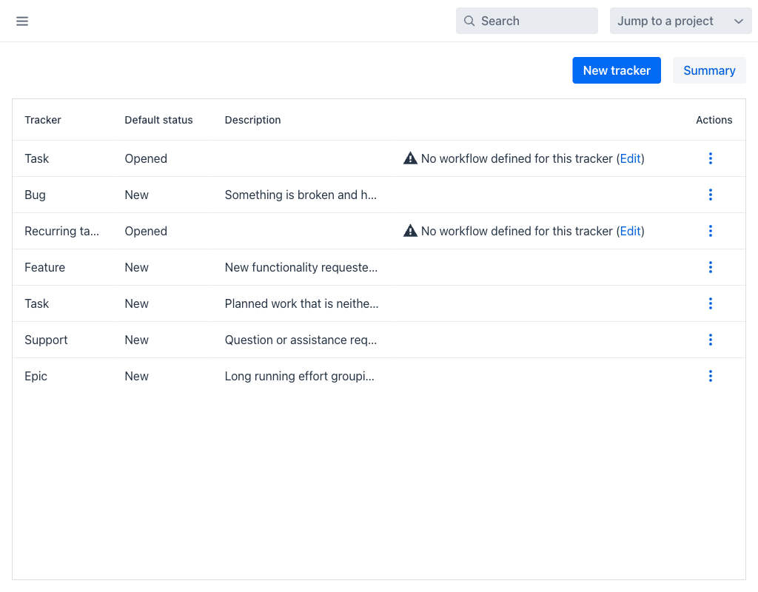Click the Tracker column header

[42, 120]
